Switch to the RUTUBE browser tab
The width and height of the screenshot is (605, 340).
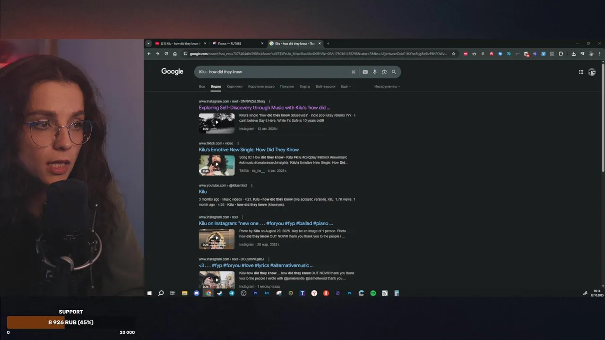pyautogui.click(x=238, y=43)
